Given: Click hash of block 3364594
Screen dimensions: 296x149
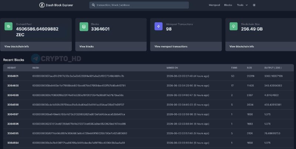Looking at the screenshot, I should pyautogui.click(x=78, y=143).
